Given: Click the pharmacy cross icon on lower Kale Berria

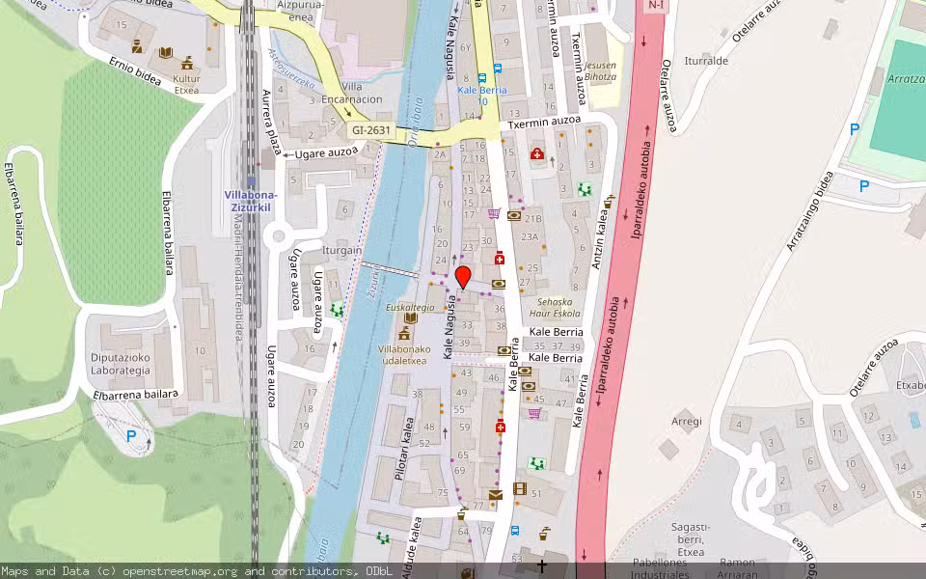Looking at the screenshot, I should (x=500, y=427).
